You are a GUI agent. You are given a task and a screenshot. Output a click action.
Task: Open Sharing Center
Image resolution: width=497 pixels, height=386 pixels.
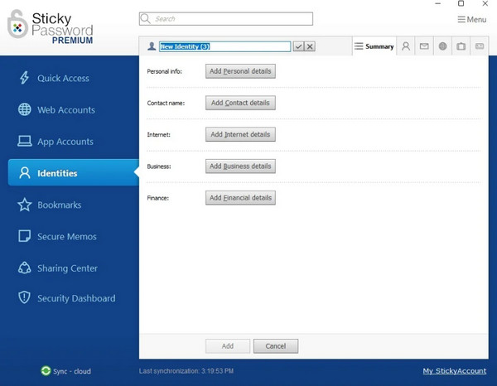coord(67,268)
